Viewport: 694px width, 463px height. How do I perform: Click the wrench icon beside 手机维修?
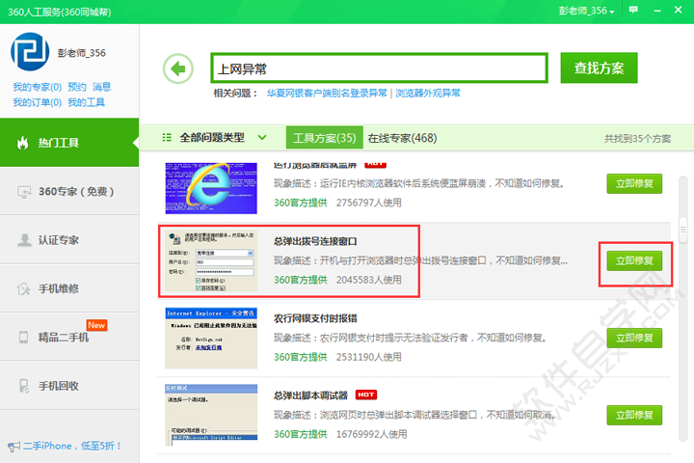[x=23, y=288]
